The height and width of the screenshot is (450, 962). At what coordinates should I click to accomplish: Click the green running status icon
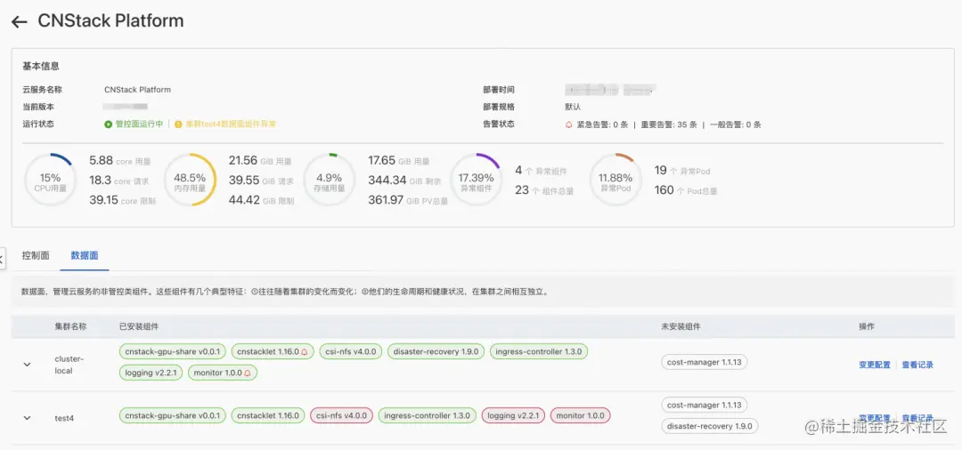[x=108, y=124]
